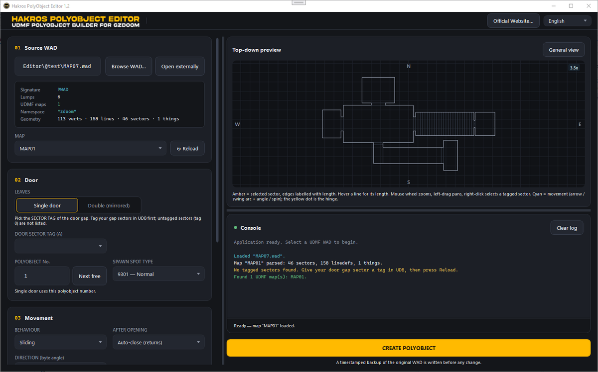Click the "zdoom" namespace value

(x=67, y=112)
